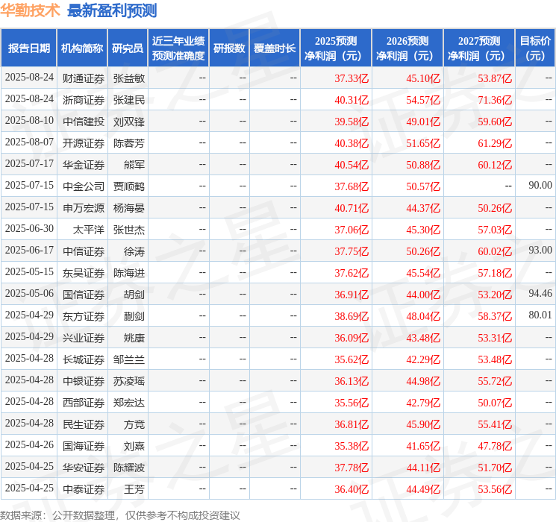Click the 2027预测净利润 header

tap(479, 48)
